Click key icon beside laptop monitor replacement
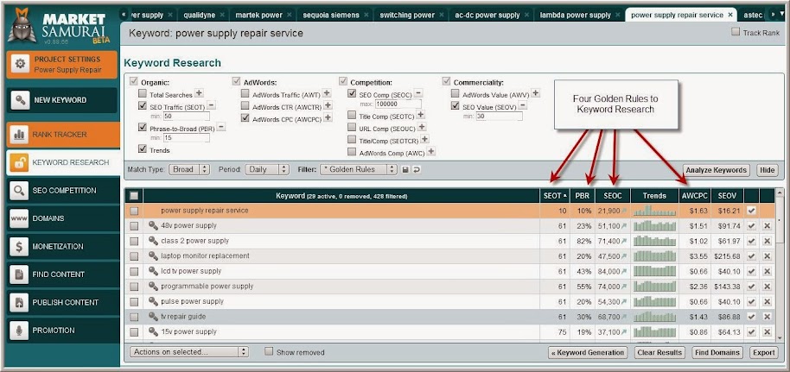The image size is (790, 372). [x=153, y=255]
